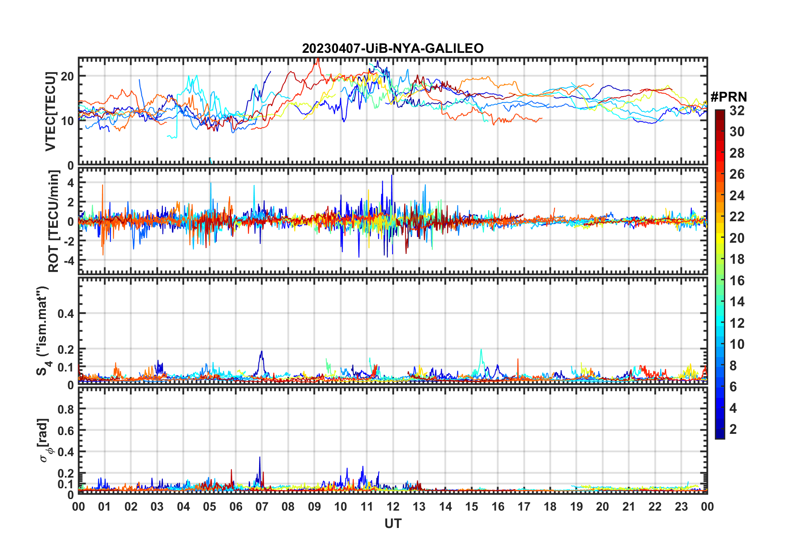Screen dimensions: 786x549
Task: Click the #PRN colorbar title
Action: pyautogui.click(x=729, y=97)
